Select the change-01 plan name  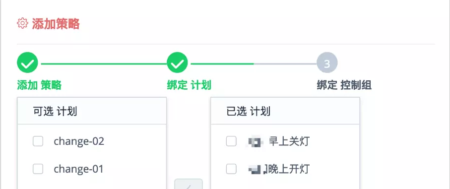pos(78,169)
